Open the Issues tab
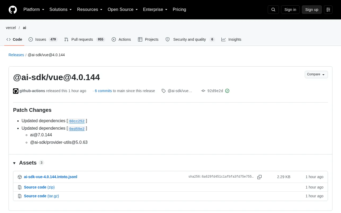This screenshot has height=213, width=341. (43, 39)
